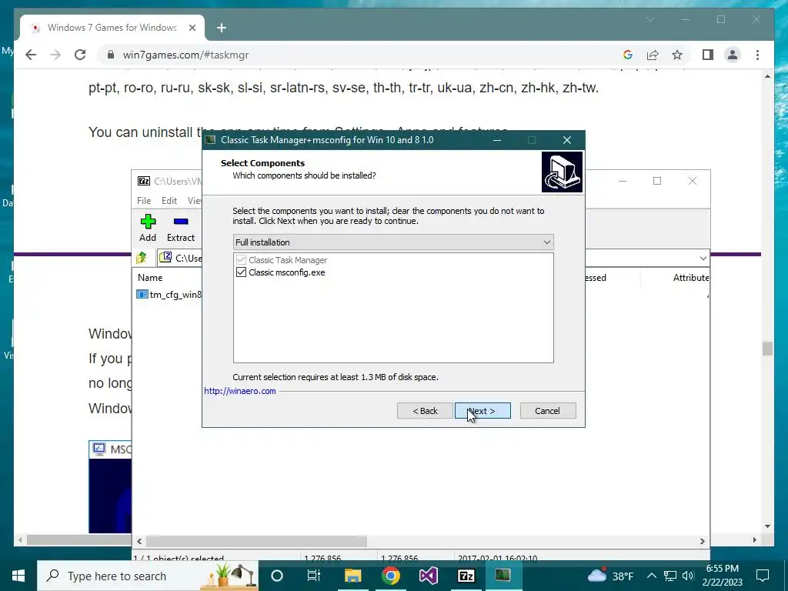788x591 pixels.
Task: Open Cortana from the taskbar
Action: coord(277,576)
